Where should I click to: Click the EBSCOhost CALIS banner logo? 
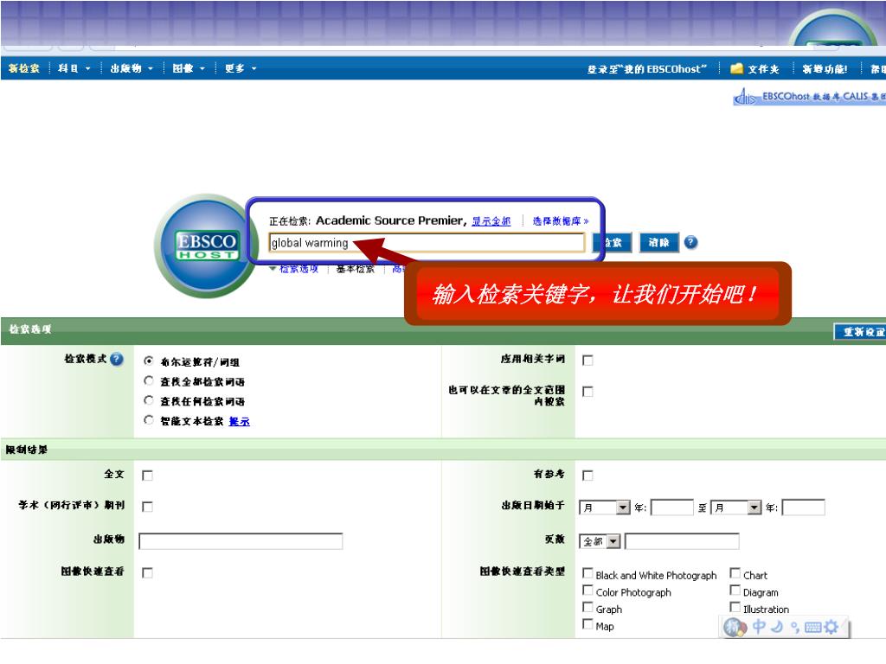coord(809,97)
